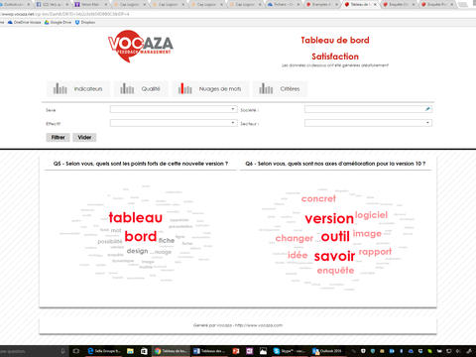
Task: Open the vocaza.com footer link
Action: point(259,325)
